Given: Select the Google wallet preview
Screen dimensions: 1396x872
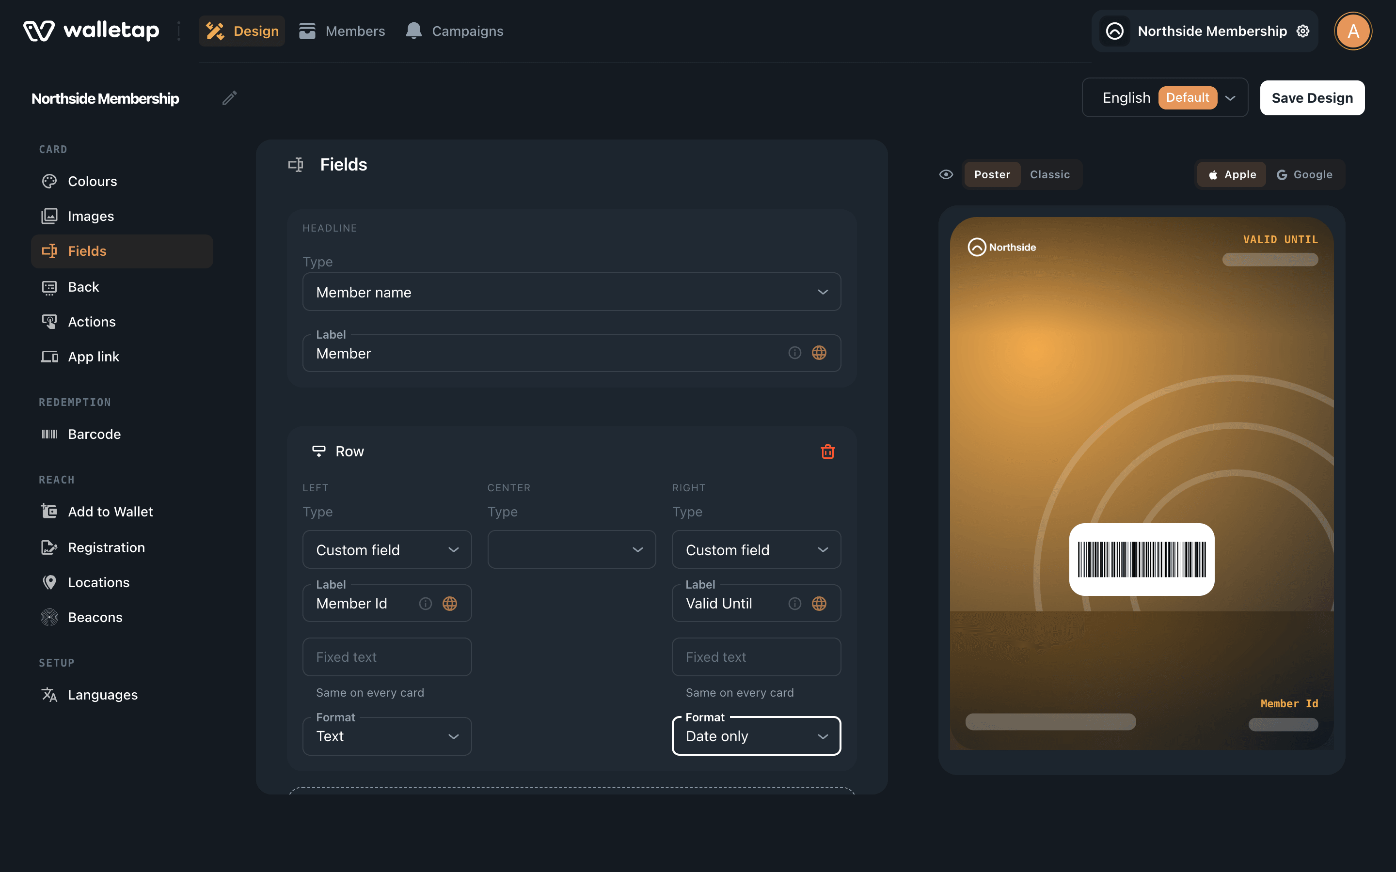Looking at the screenshot, I should pyautogui.click(x=1305, y=175).
